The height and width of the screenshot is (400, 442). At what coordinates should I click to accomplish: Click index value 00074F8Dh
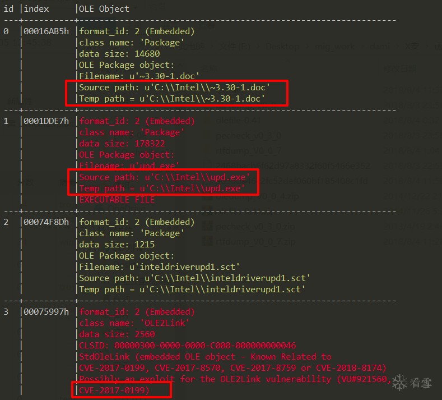coord(46,222)
